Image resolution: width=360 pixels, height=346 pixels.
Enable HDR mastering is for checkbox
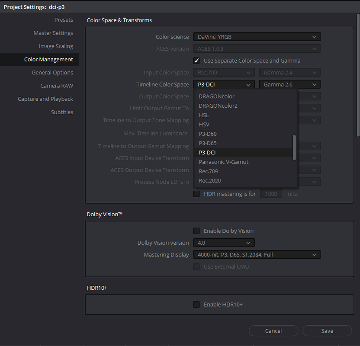tap(196, 194)
